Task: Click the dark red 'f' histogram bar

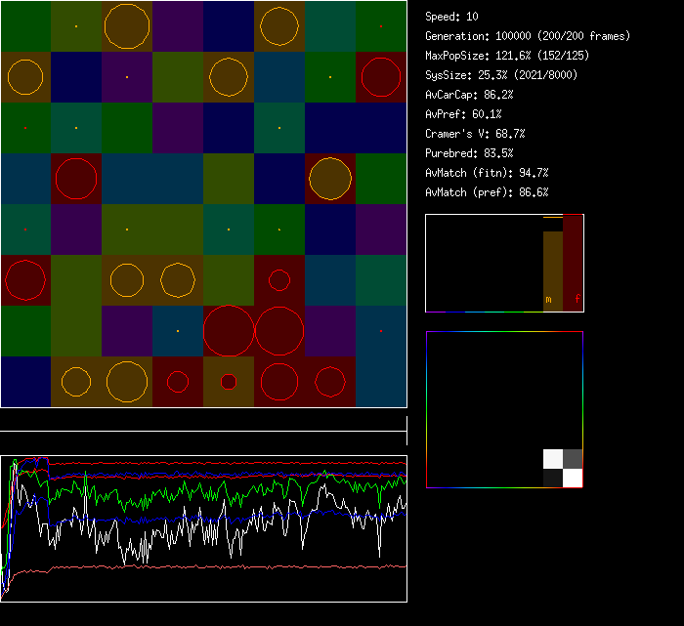Action: coord(573,264)
